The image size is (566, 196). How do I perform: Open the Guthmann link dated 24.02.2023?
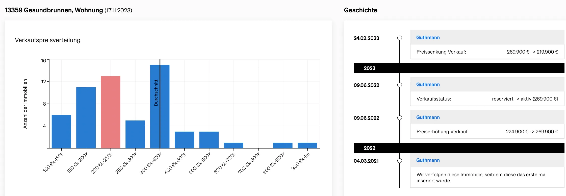(x=428, y=38)
